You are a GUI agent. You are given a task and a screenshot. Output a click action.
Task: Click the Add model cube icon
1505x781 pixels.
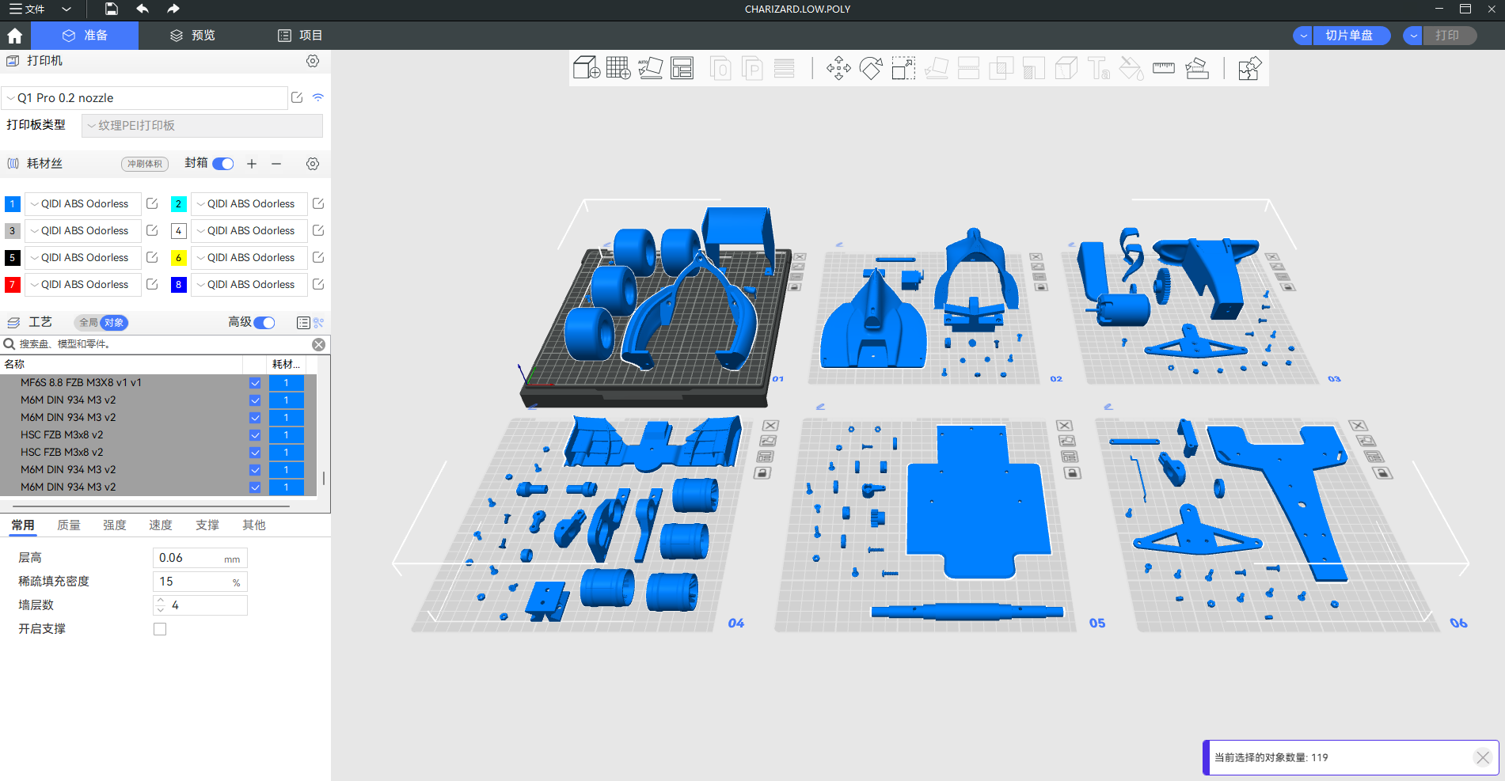(x=586, y=68)
